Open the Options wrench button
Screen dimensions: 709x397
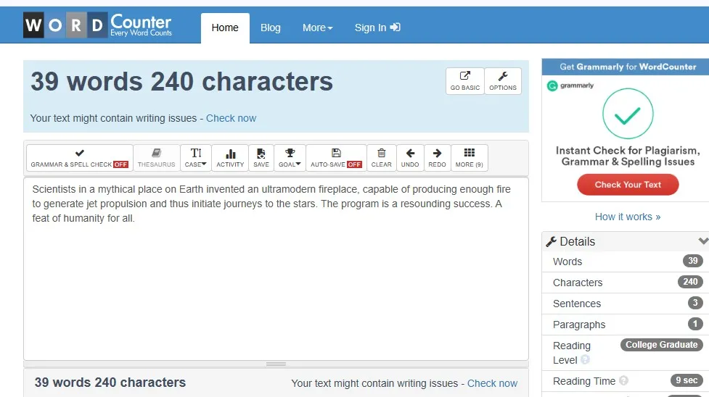pyautogui.click(x=503, y=81)
